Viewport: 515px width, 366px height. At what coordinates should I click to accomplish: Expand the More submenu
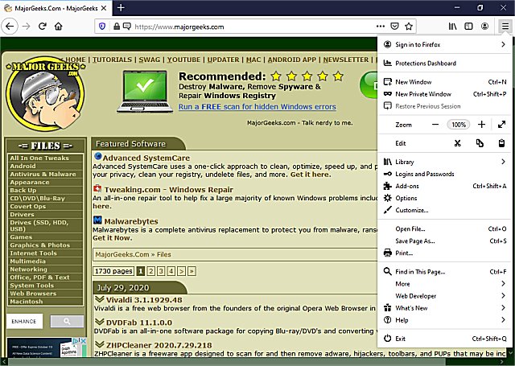click(445, 284)
